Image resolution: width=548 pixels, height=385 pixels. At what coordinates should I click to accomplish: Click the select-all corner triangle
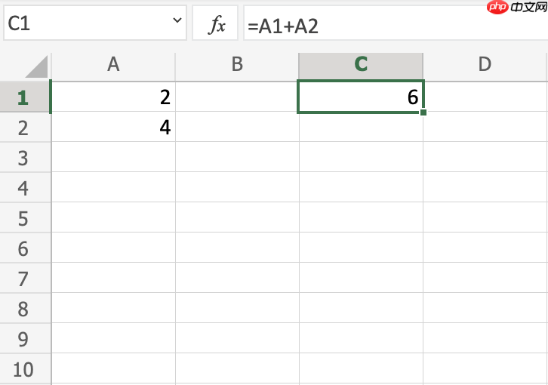[37, 66]
